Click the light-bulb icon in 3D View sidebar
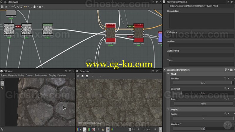Viewport: 235px width, 132px height. pos(2,83)
